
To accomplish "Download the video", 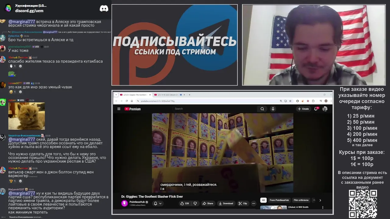I will 226,203.
